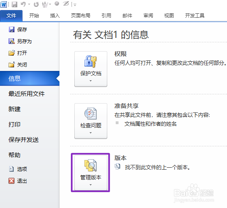The width and height of the screenshot is (227, 208).
Task: Open the 文件 tab
Action: coord(11,16)
